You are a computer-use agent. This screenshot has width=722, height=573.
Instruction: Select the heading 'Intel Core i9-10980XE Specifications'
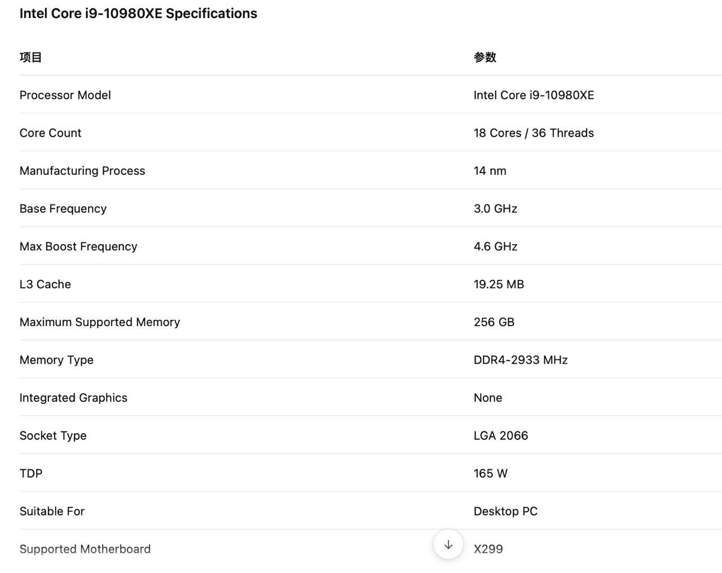pos(138,14)
